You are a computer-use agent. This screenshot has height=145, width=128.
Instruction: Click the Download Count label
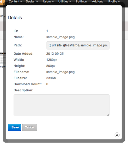coord(28,84)
